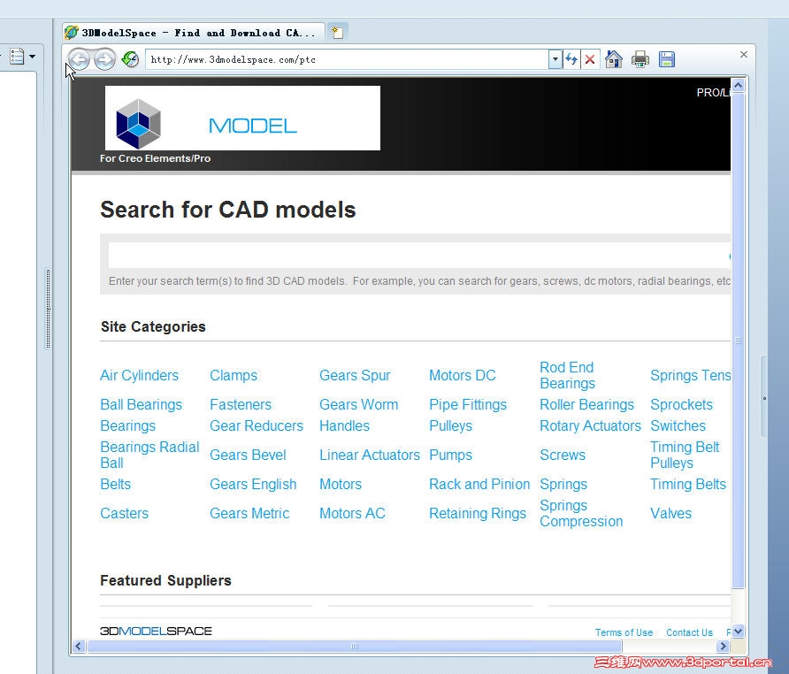Go forward with the browser forward arrow
This screenshot has width=789, height=674.
(104, 59)
